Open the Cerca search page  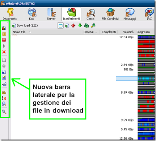coord(90,14)
